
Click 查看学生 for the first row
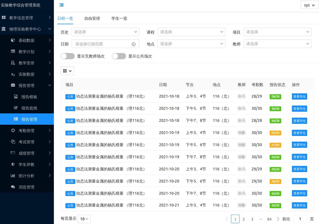pyautogui.click(x=299, y=96)
